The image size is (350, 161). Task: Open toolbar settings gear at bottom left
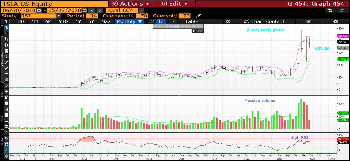click(6, 156)
